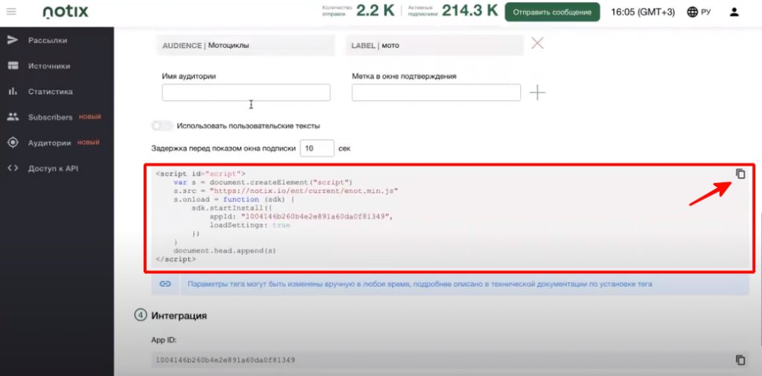Click Метка в окне подтверждения field
This screenshot has height=376, width=762.
(x=436, y=92)
